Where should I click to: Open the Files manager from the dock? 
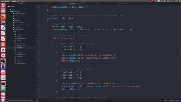[x=3, y=11]
